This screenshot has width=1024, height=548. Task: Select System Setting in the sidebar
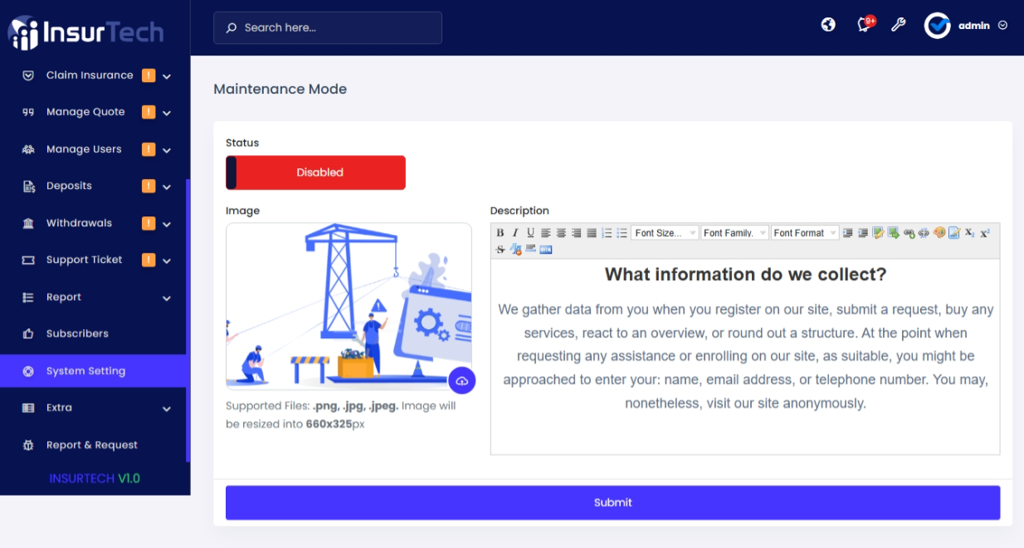point(93,371)
